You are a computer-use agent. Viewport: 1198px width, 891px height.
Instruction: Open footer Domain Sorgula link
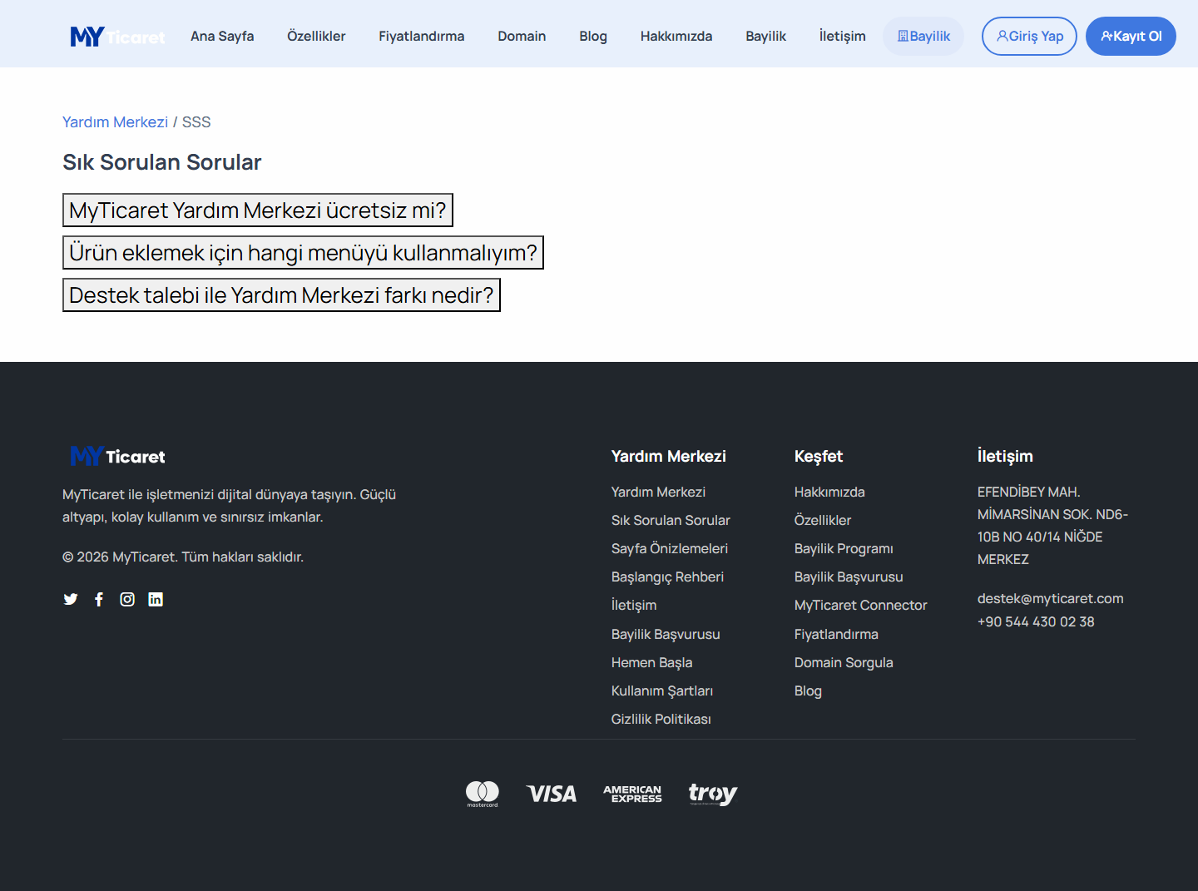[x=844, y=663]
